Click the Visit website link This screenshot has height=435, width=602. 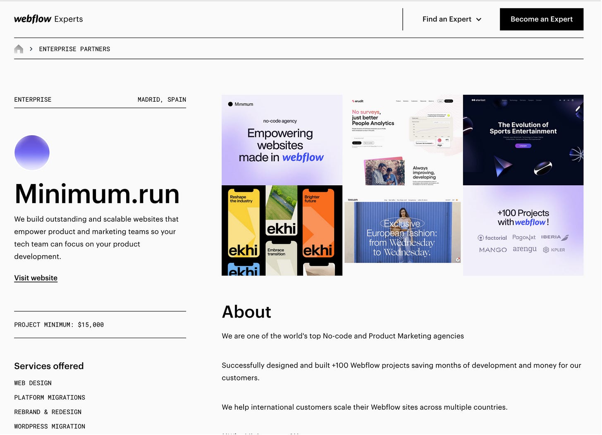click(36, 278)
